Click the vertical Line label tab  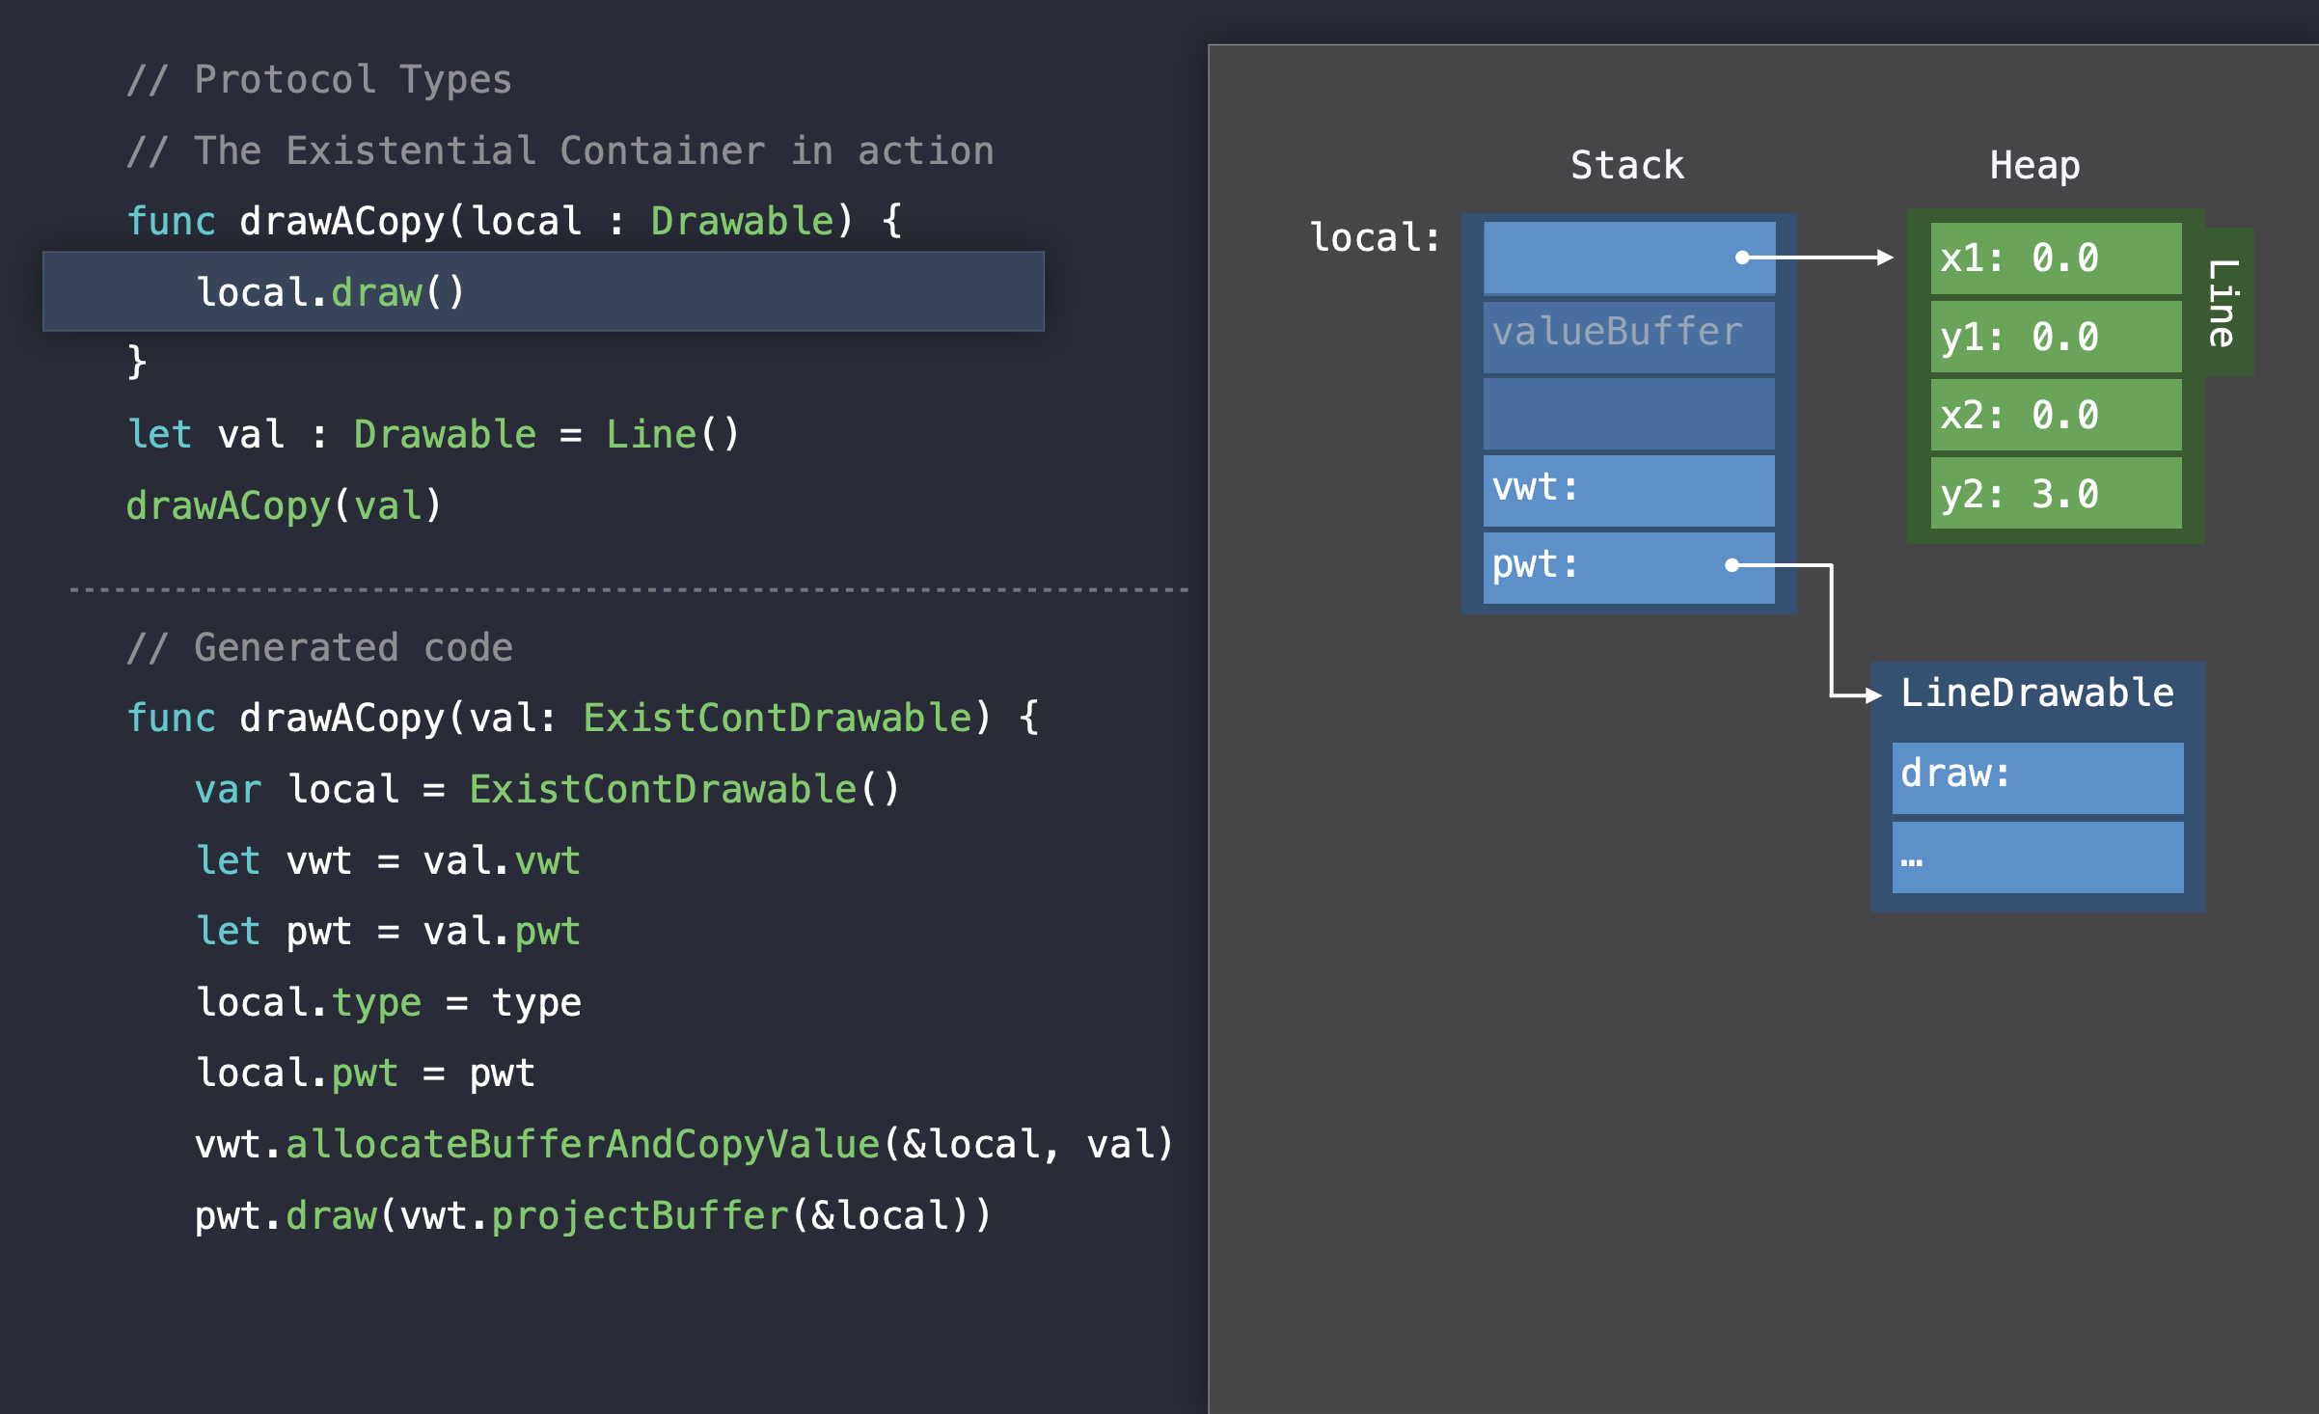(2227, 302)
